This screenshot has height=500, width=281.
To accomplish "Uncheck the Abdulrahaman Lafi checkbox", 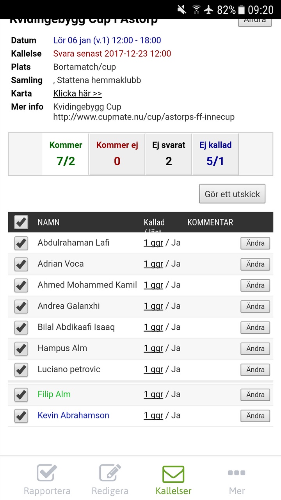I will 21,243.
